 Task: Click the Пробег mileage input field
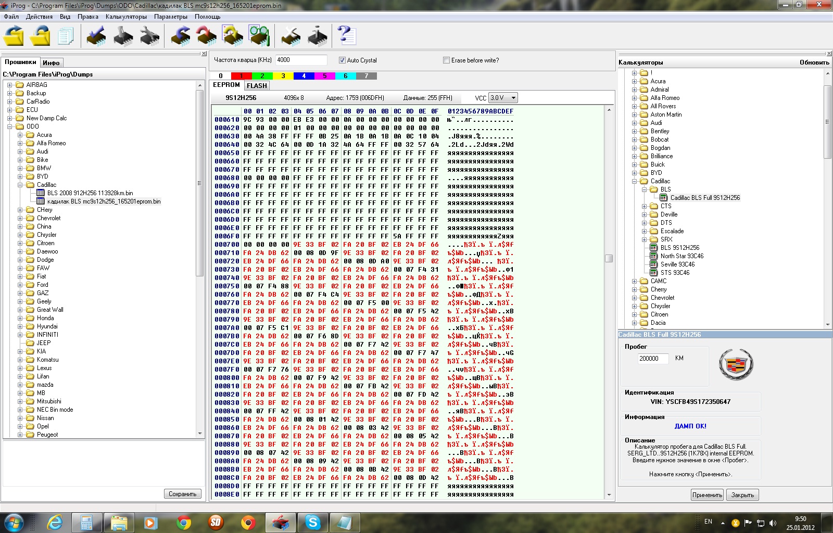653,359
